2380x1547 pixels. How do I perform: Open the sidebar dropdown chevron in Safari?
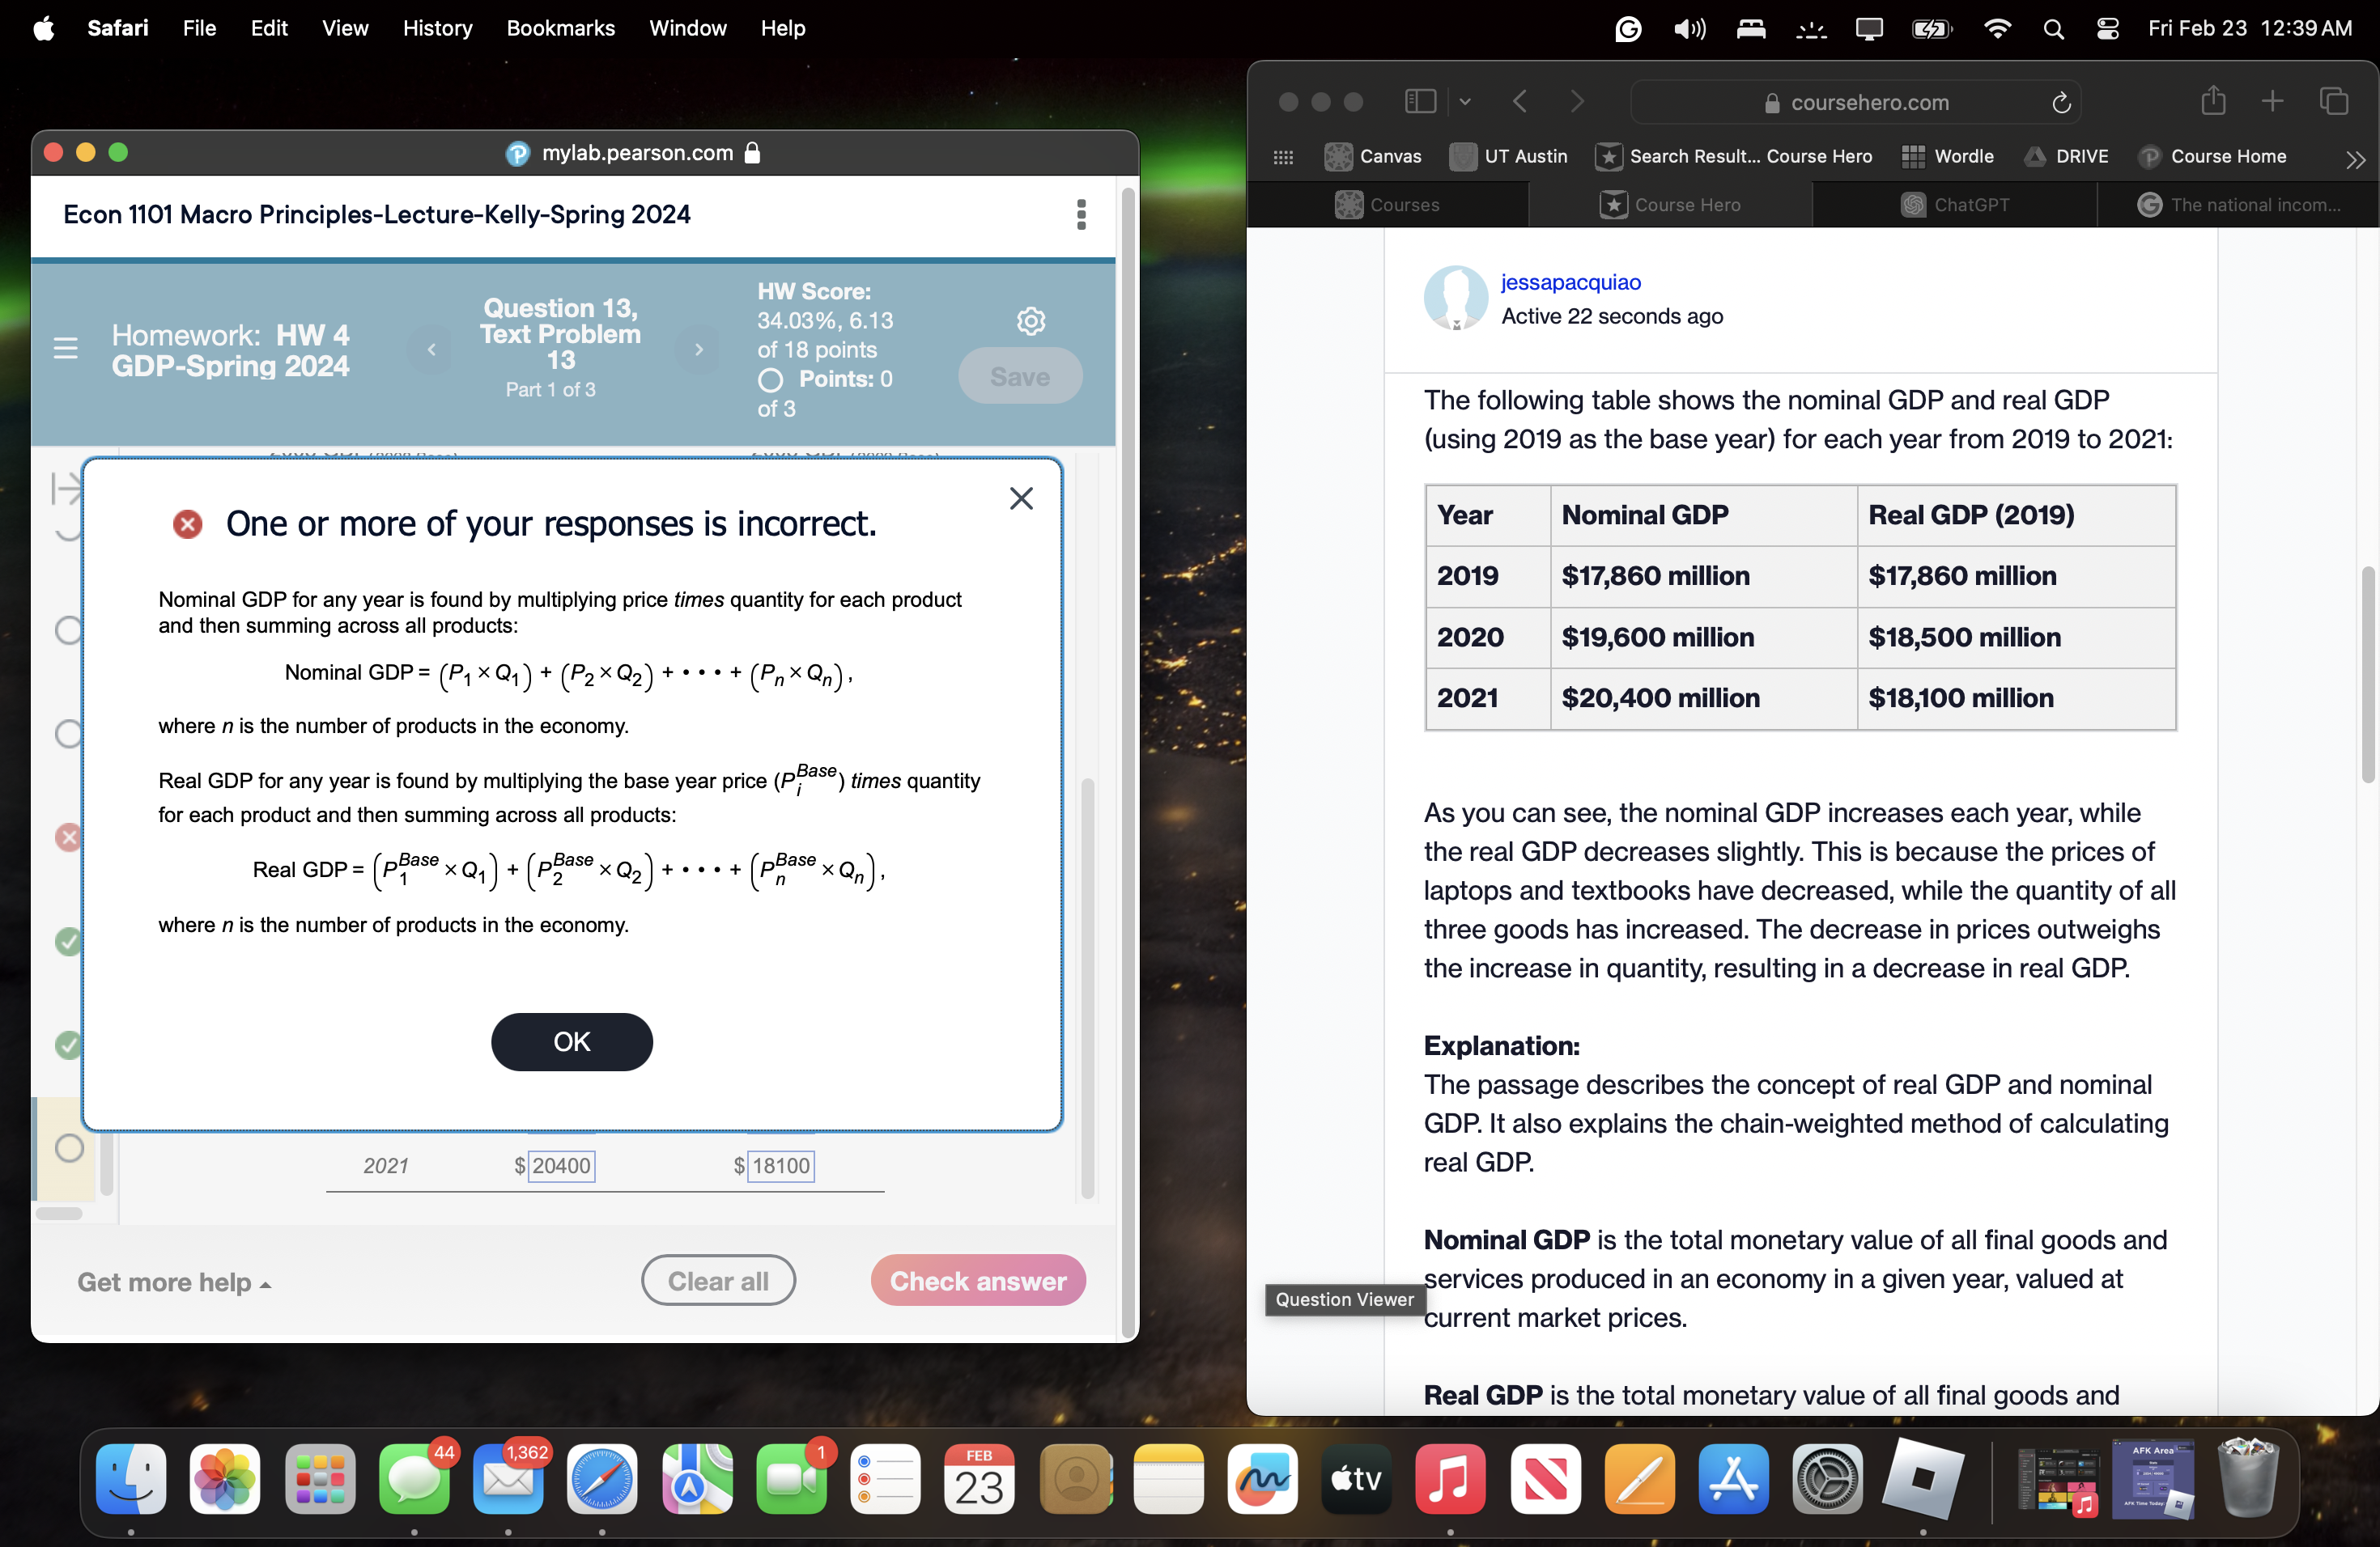[1465, 101]
